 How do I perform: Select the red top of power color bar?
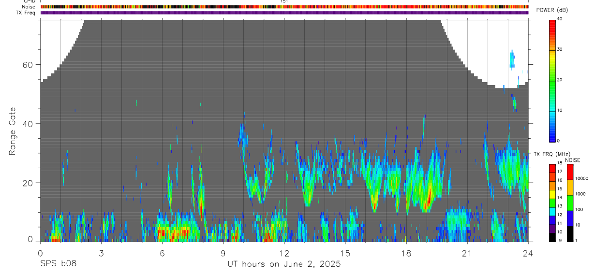click(552, 27)
